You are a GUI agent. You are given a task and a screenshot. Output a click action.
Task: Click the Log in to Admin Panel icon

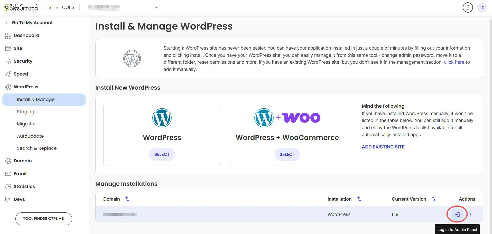(x=457, y=214)
